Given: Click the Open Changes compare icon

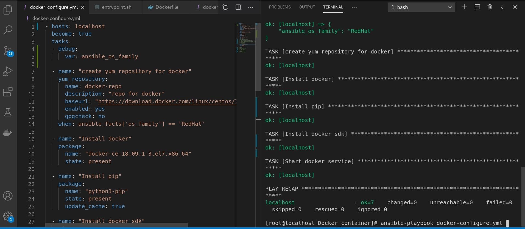Looking at the screenshot, I should pyautogui.click(x=225, y=7).
